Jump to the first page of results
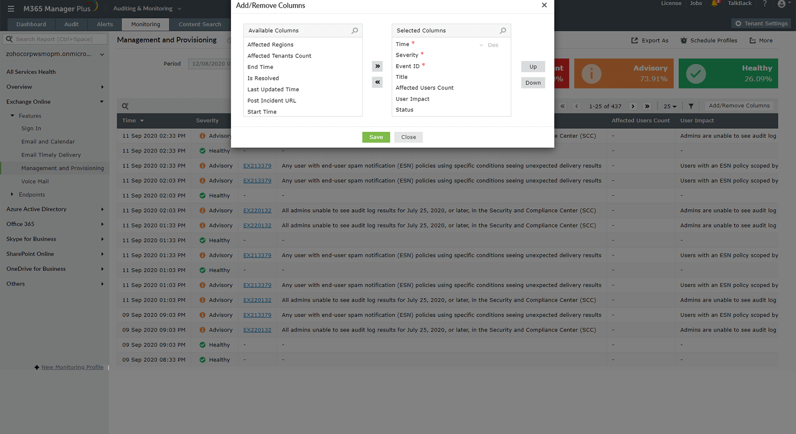Screen dimensions: 796x434 coord(563,106)
